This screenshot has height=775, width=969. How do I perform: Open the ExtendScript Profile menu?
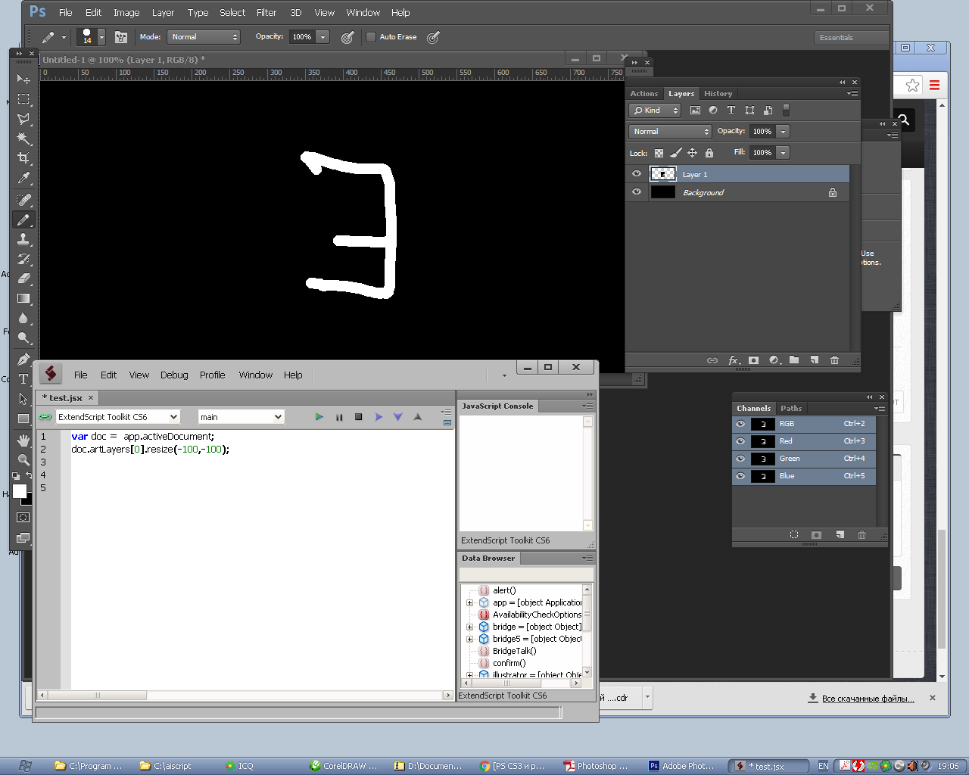(x=213, y=375)
